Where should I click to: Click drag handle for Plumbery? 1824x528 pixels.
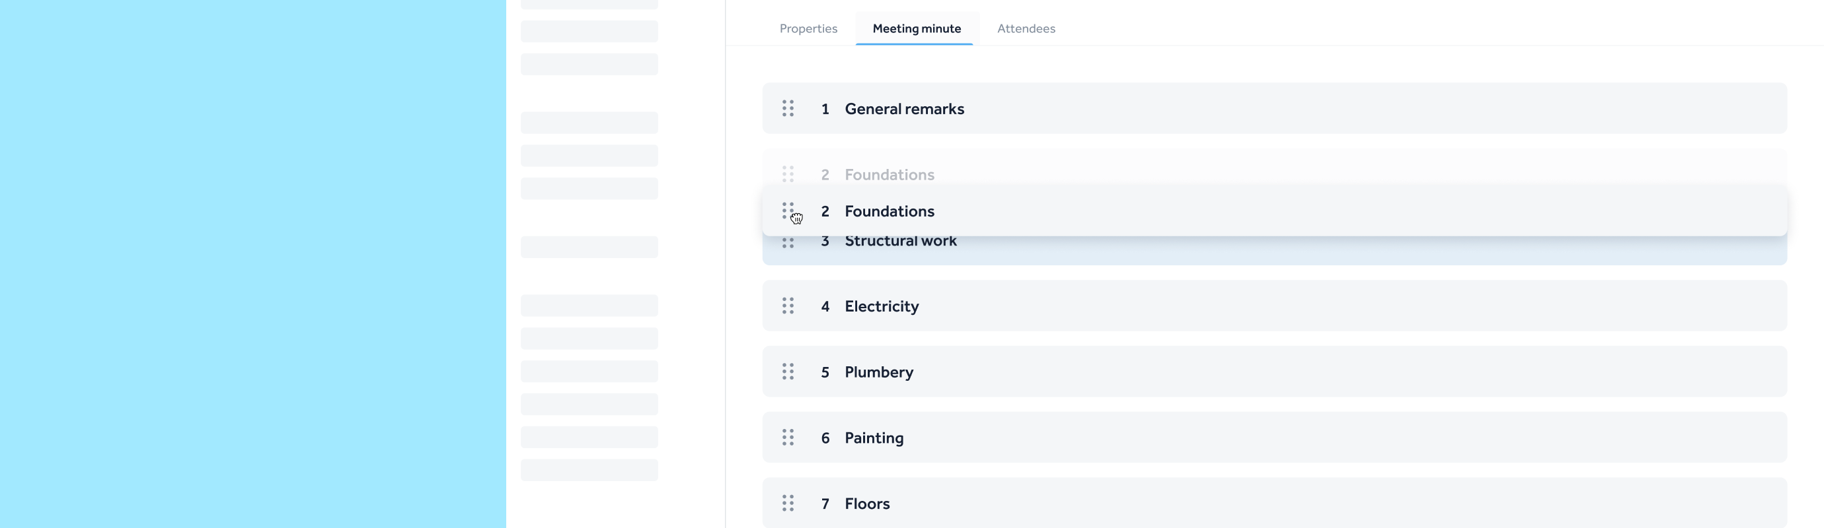coord(787,371)
